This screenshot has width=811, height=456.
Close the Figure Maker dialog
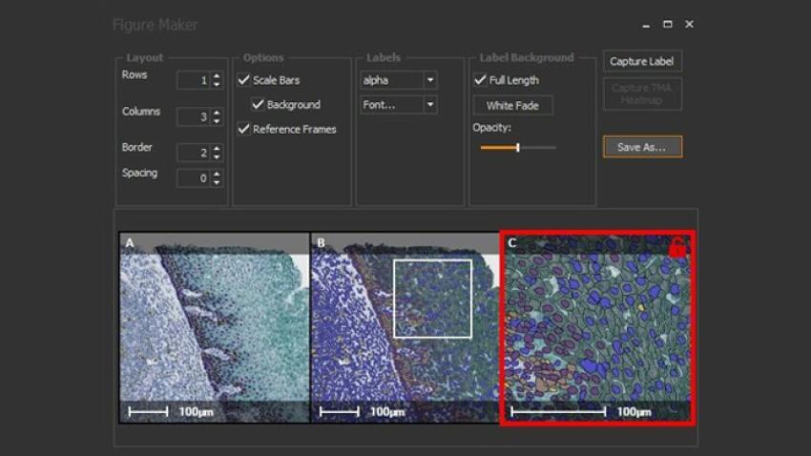coord(689,25)
